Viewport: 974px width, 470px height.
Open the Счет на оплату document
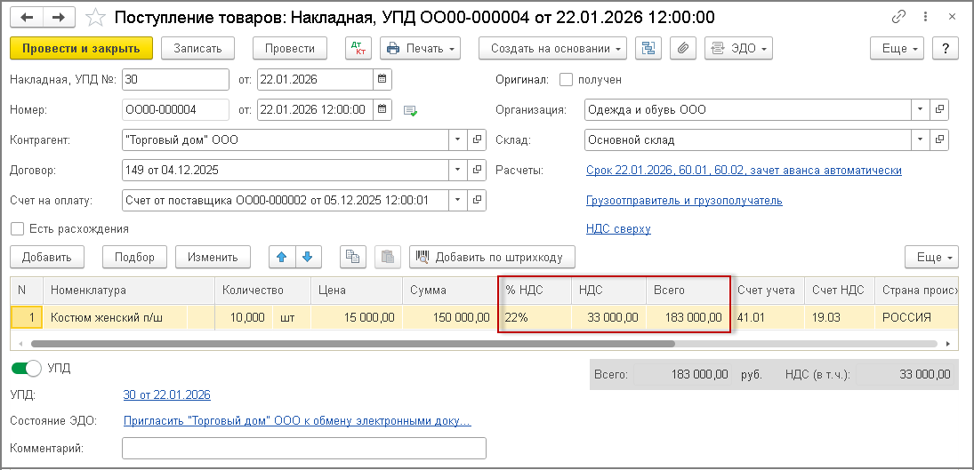click(477, 200)
